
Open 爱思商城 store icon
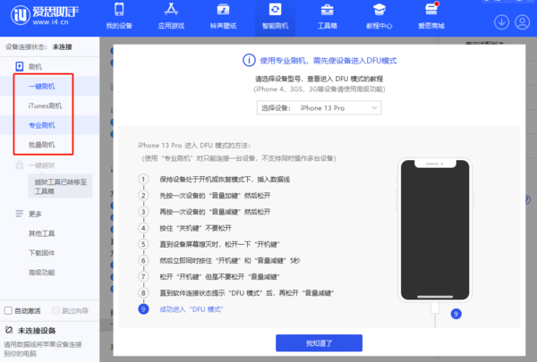431,10
